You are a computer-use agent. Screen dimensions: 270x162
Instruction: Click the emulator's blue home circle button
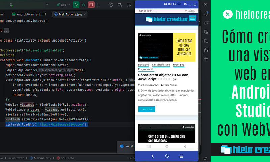click(167, 156)
